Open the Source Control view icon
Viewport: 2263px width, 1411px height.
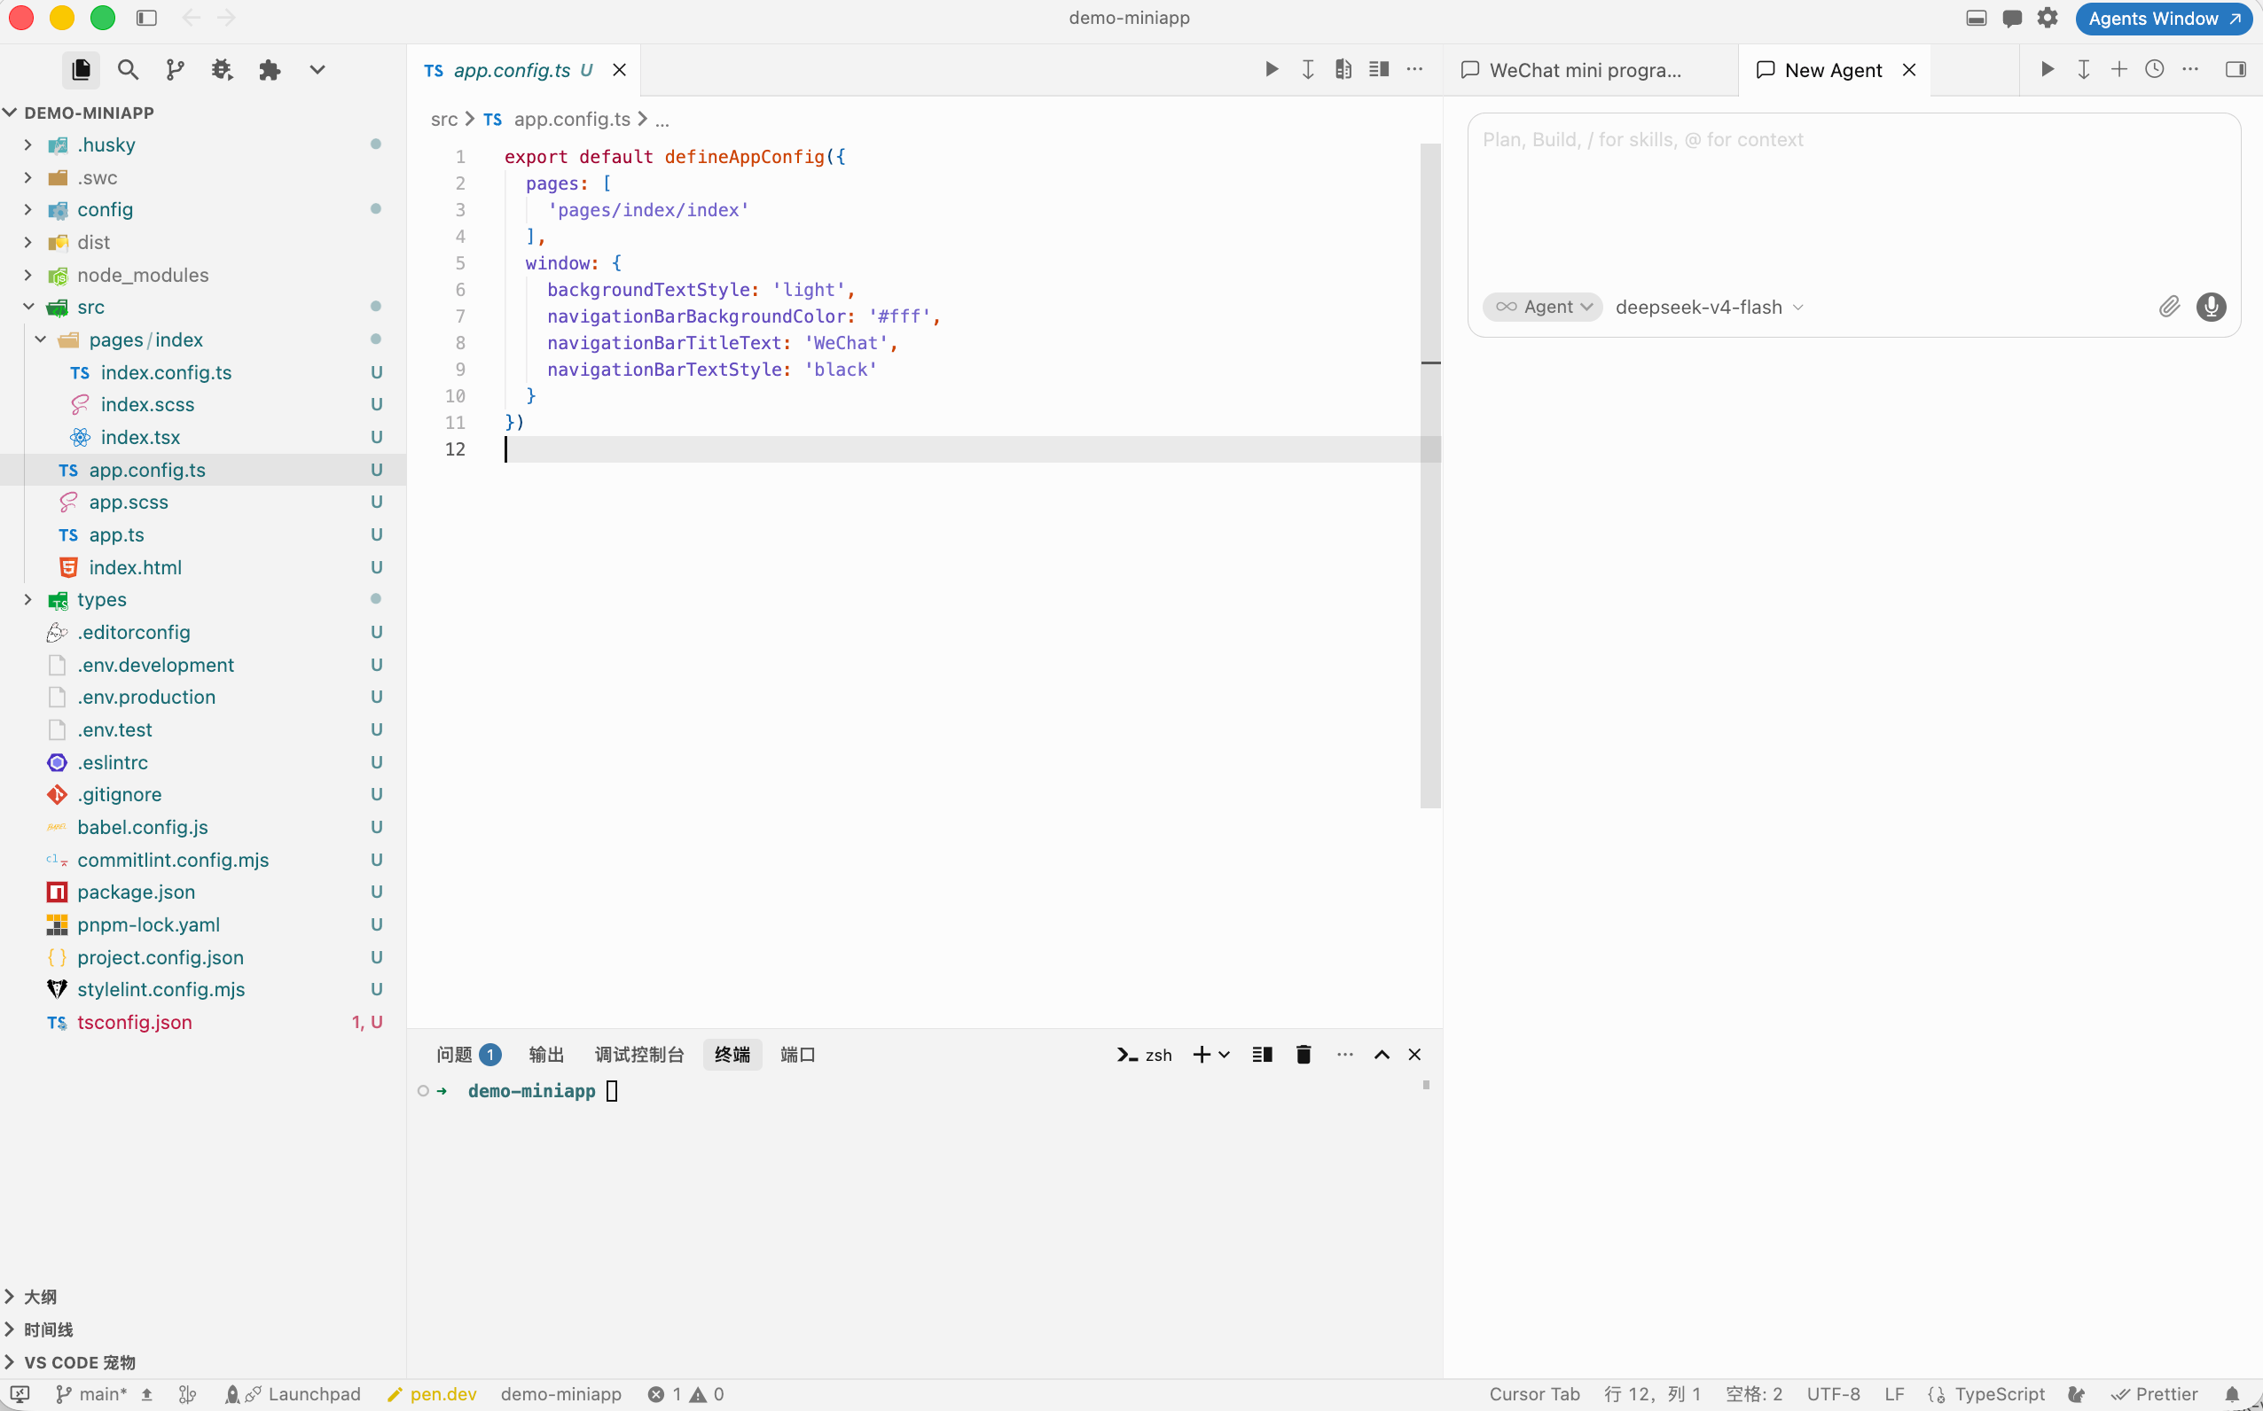point(175,70)
